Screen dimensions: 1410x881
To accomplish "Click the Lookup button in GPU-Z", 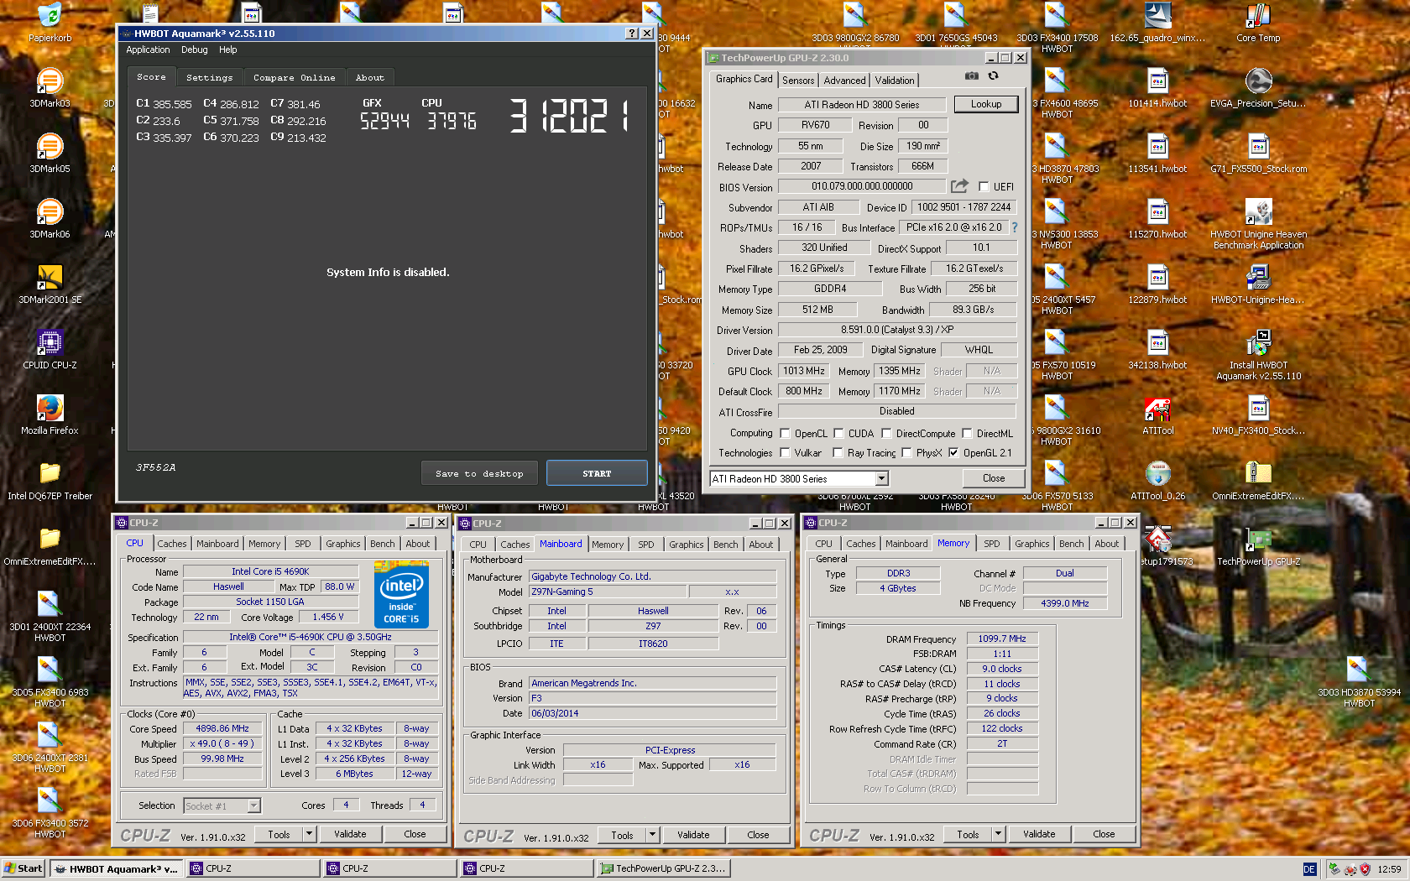I will click(986, 104).
